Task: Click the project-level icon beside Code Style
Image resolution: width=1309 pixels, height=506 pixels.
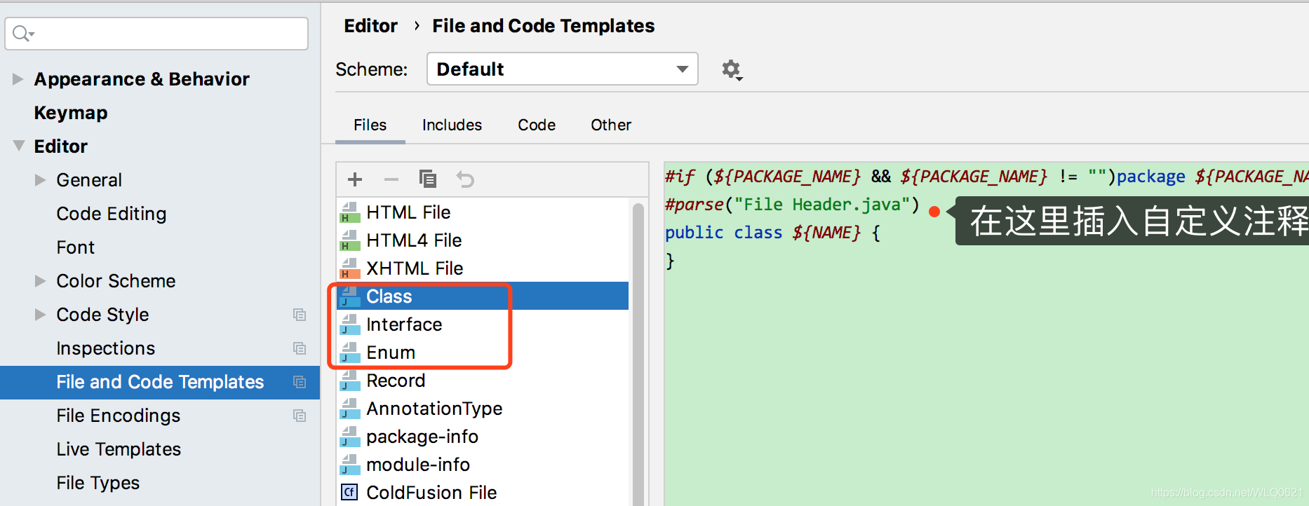Action: 300,315
